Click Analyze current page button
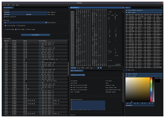Screen dimensions: 165x118 point(78,75)
